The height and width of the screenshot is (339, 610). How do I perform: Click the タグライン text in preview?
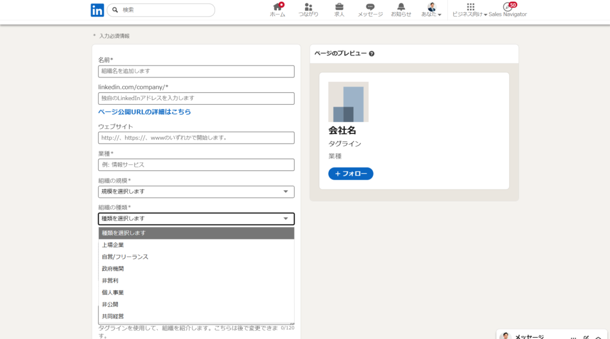point(345,144)
